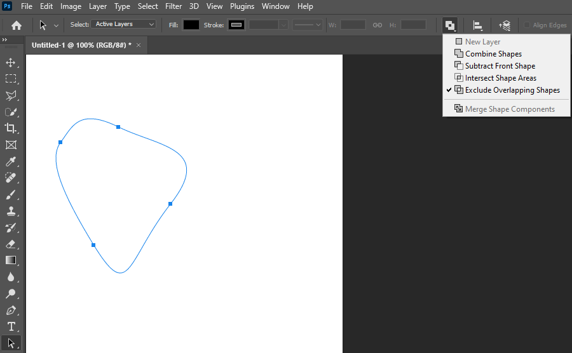
Task: Click the Home icon in options bar
Action: point(17,25)
